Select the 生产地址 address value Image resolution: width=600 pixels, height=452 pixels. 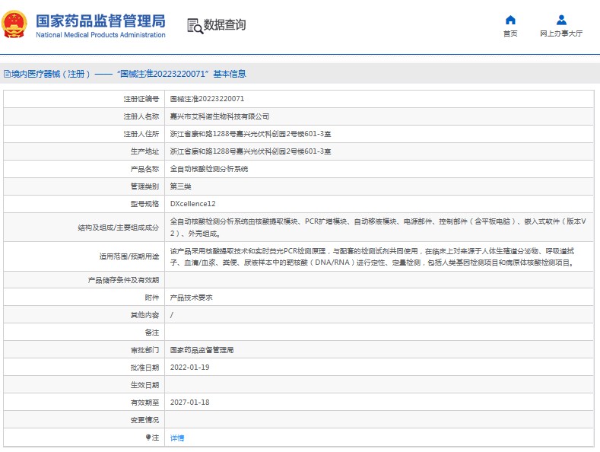click(250, 151)
